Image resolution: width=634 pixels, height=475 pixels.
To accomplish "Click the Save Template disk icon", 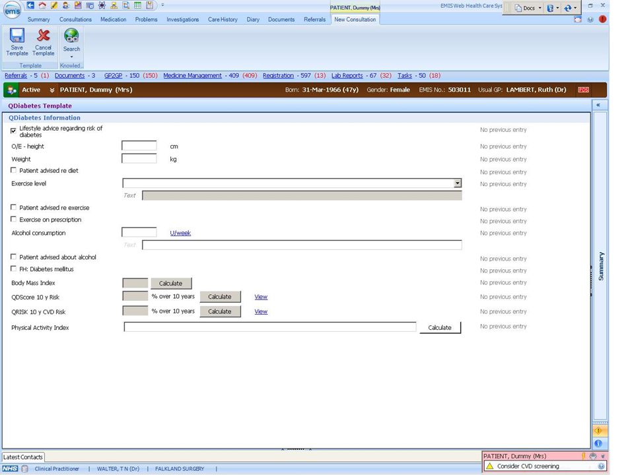I will coord(17,36).
